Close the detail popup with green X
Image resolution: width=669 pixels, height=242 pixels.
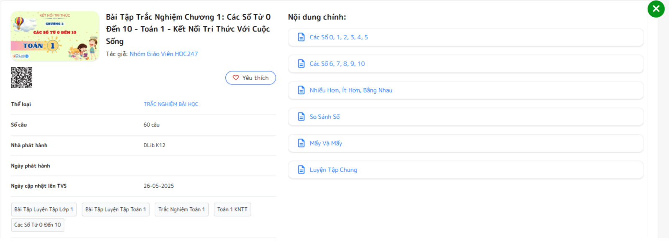(x=656, y=9)
